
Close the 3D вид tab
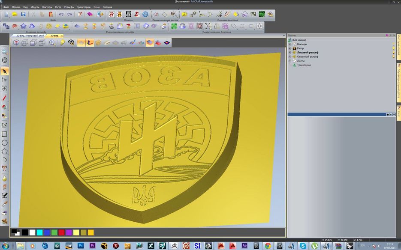[62, 36]
